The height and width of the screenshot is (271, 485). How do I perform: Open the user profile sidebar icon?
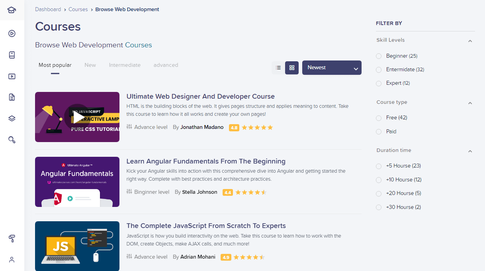[12, 260]
